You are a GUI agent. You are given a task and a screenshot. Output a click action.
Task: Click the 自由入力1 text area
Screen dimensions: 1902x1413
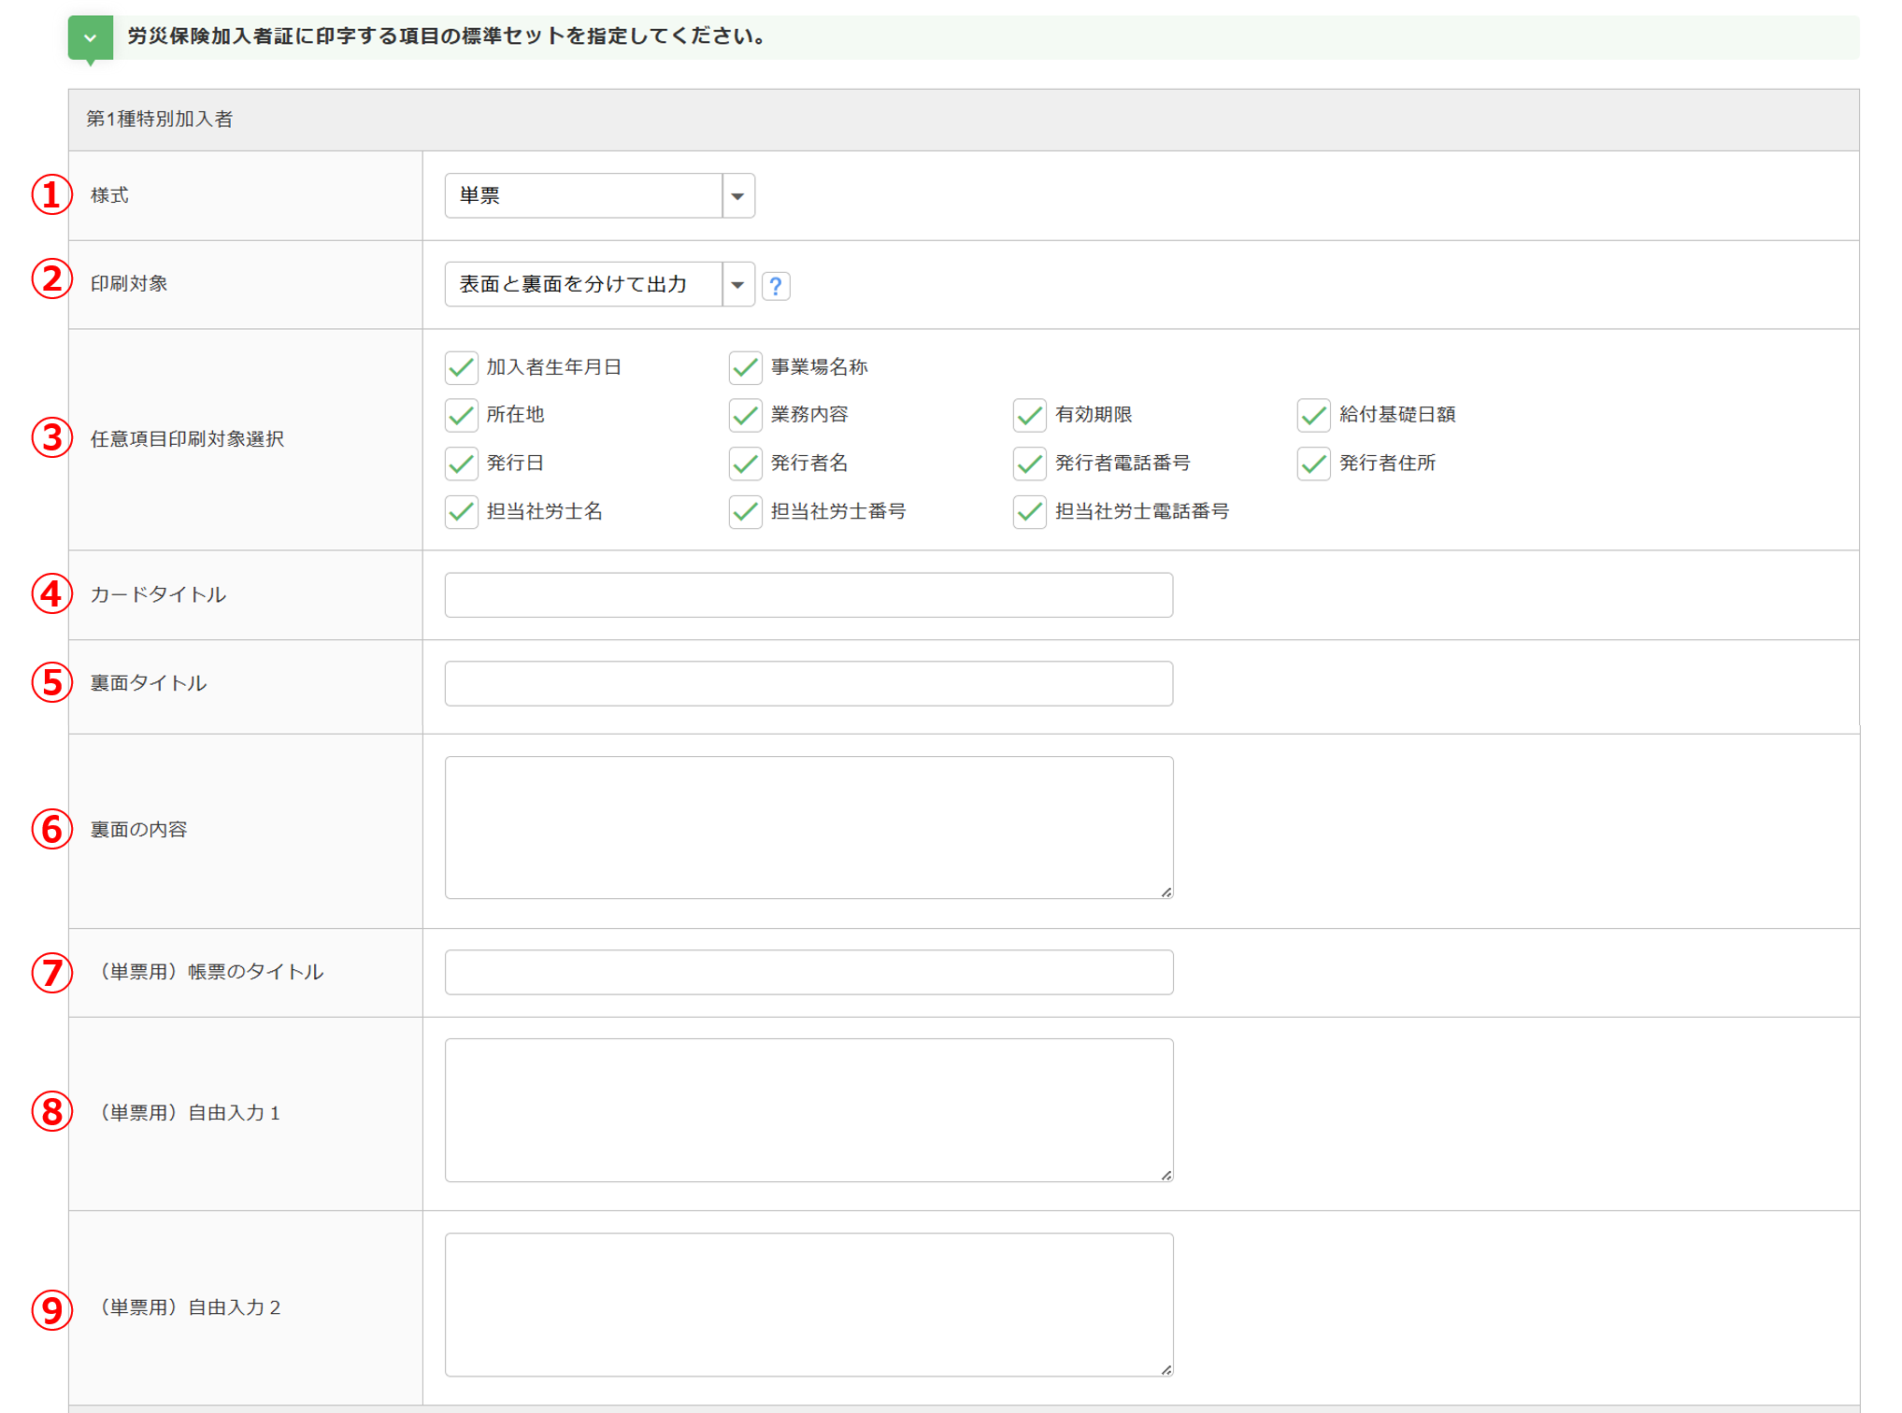click(808, 1110)
